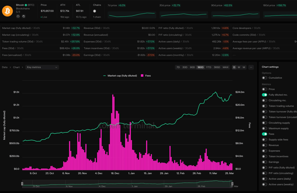297x193 pixels.
Task: Enable the Token incentives toggle
Action: 265,156
